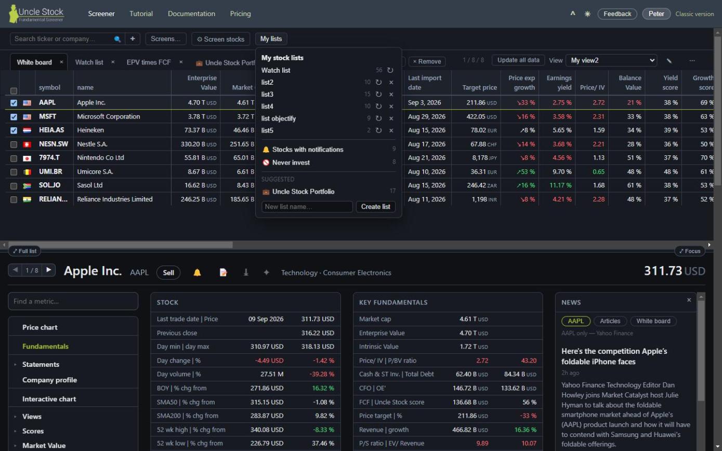The width and height of the screenshot is (722, 451).
Task: Refresh list5 in the lists popup
Action: point(378,130)
